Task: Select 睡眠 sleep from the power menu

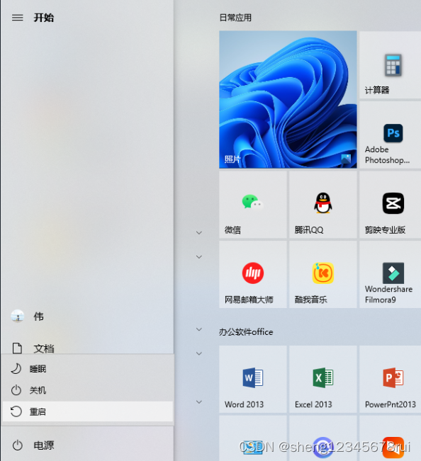Action: click(87, 369)
